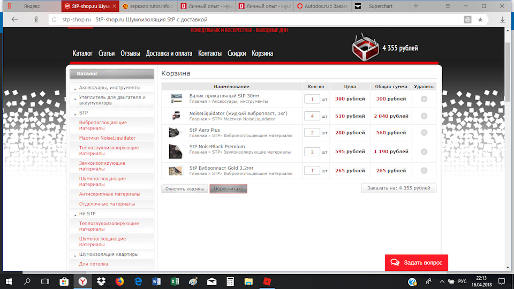Launch Microsoft Store from taskbar
Image resolution: width=514 pixels, height=289 pixels.
pyautogui.click(x=64, y=282)
